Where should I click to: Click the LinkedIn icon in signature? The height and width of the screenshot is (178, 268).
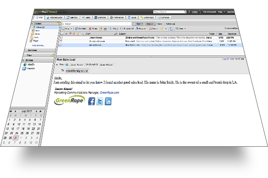[x=108, y=102]
